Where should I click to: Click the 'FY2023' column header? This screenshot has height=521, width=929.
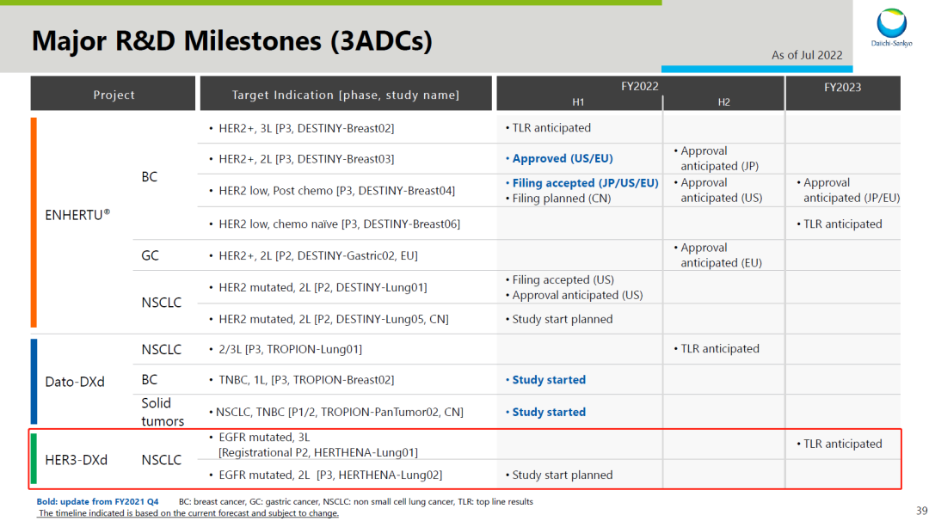click(x=842, y=87)
